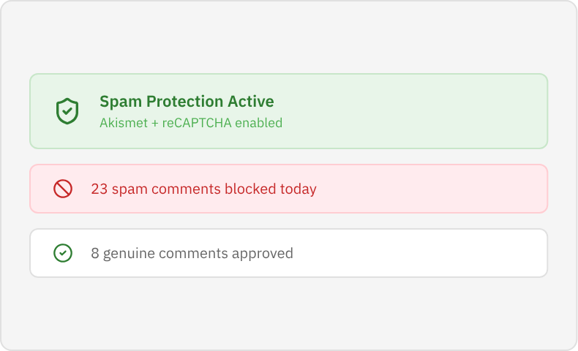578x351 pixels.
Task: Click the number 23 in the red alert
Action: tap(99, 189)
